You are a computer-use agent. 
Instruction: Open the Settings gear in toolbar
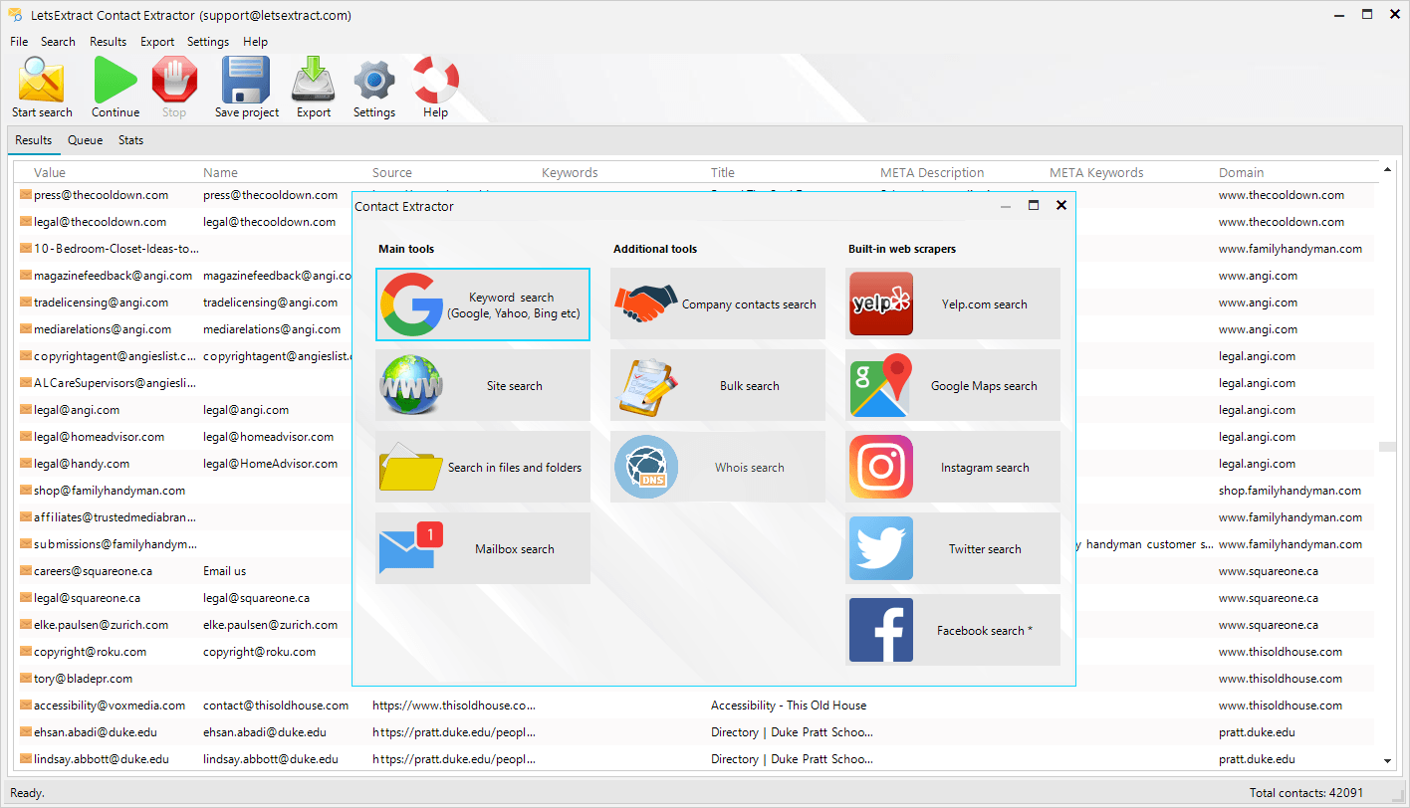click(374, 87)
